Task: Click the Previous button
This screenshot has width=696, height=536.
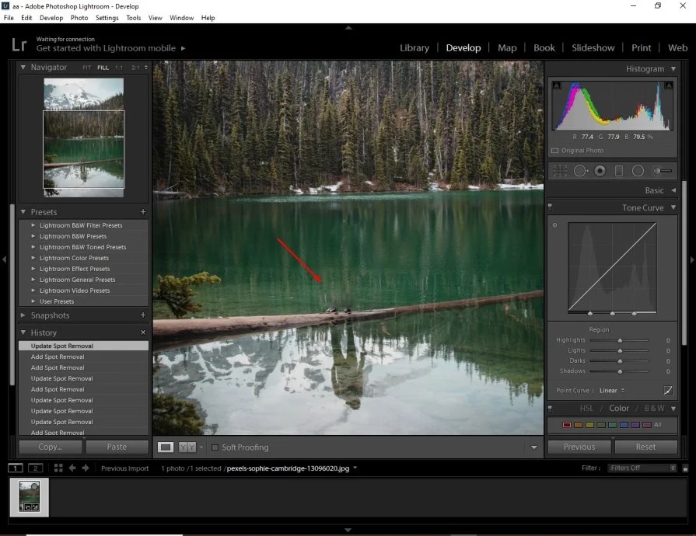Action: [579, 447]
